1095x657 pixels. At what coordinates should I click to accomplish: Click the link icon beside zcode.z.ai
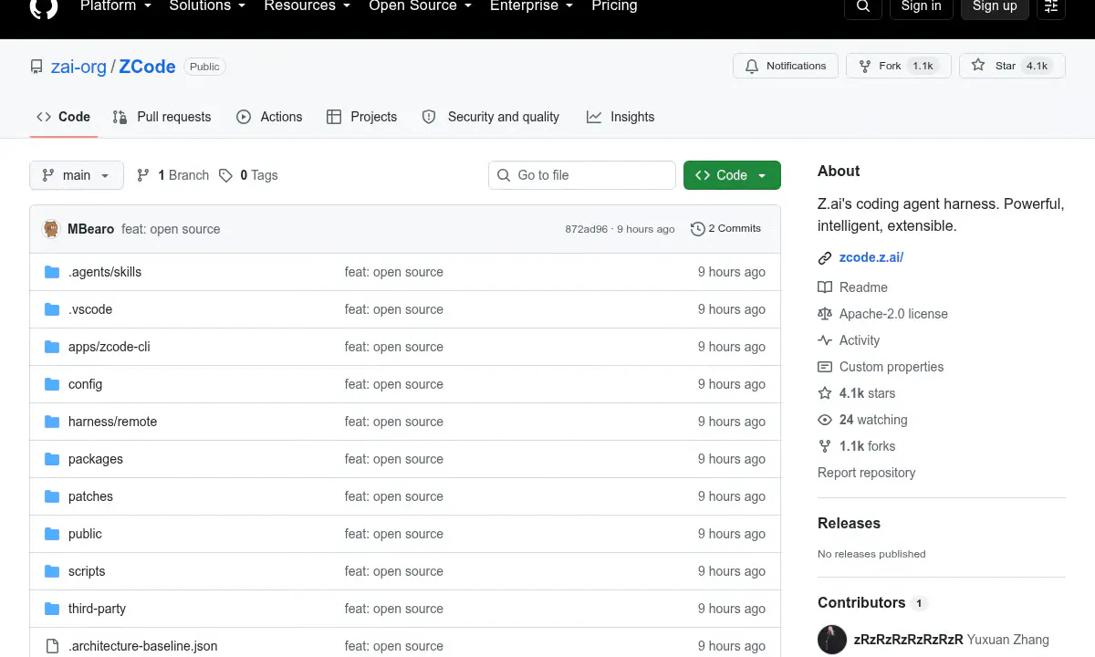(x=825, y=258)
